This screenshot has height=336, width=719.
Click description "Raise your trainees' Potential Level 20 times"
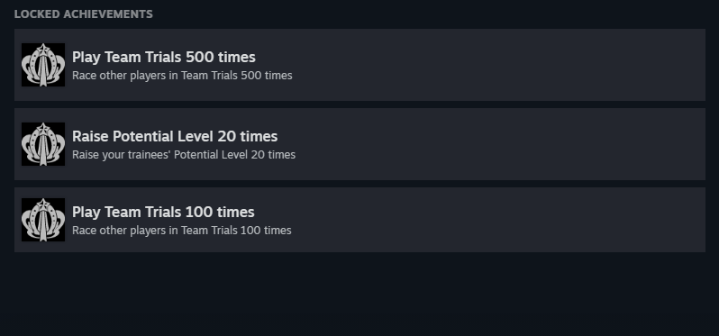click(x=184, y=154)
